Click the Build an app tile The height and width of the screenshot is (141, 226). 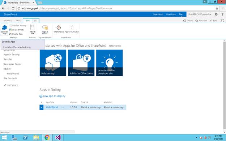pyautogui.click(x=53, y=63)
